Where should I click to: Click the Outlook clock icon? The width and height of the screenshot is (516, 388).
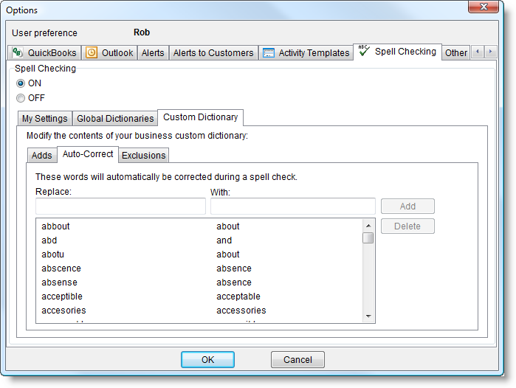pyautogui.click(x=92, y=52)
